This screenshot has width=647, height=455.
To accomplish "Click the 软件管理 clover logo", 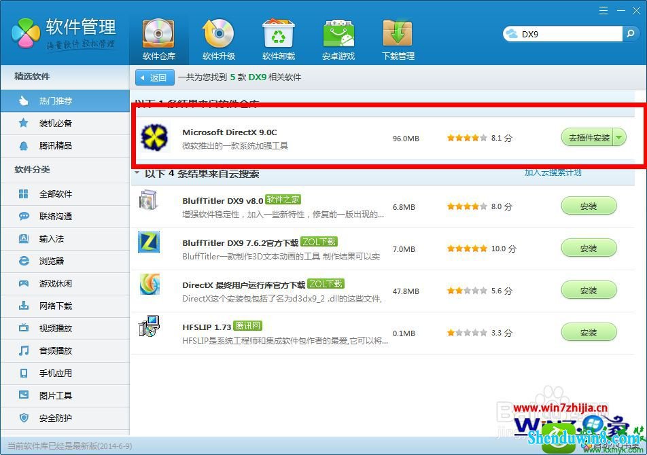I will (x=26, y=33).
